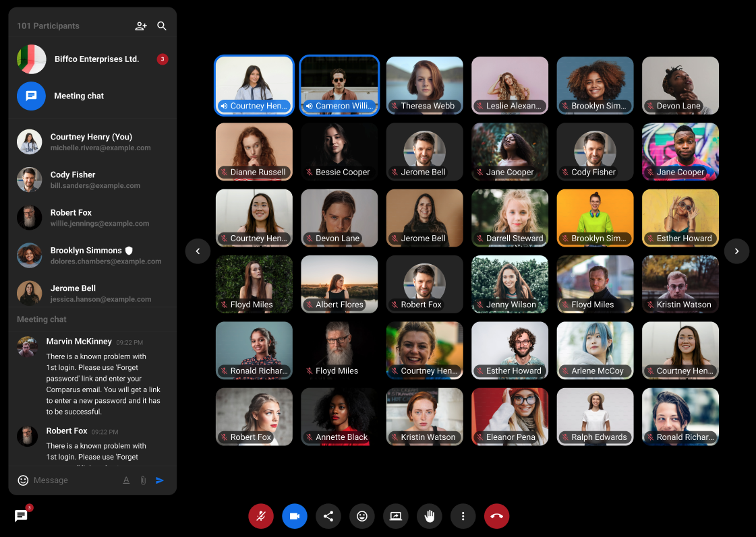Select Jerome Bell in participant list
The width and height of the screenshot is (756, 537).
(x=92, y=293)
